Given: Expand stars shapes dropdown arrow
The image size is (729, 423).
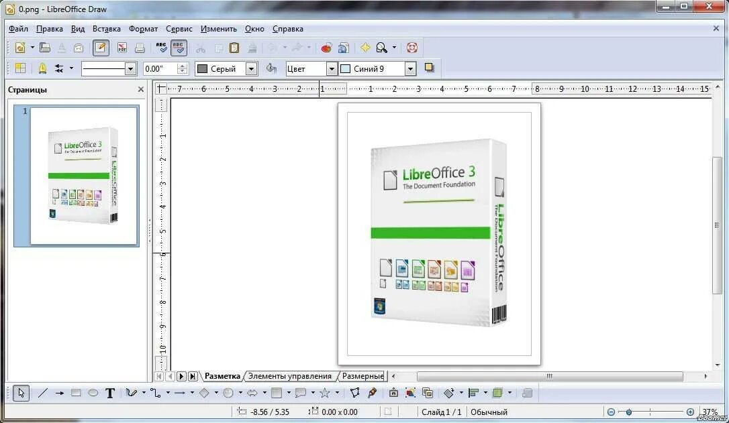Looking at the screenshot, I should (337, 393).
